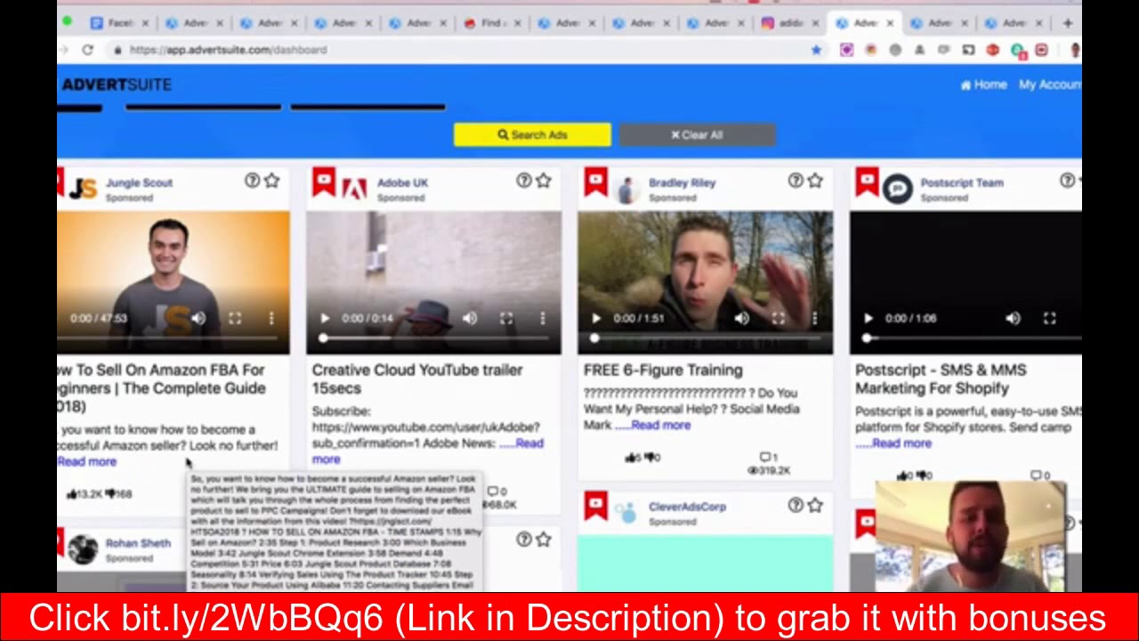Mute the Jungle Scout video

click(198, 318)
